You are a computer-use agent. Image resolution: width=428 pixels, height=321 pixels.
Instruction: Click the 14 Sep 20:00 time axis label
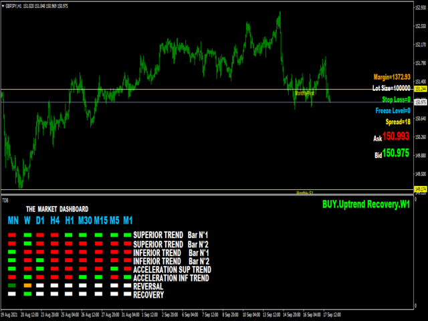click(292, 315)
